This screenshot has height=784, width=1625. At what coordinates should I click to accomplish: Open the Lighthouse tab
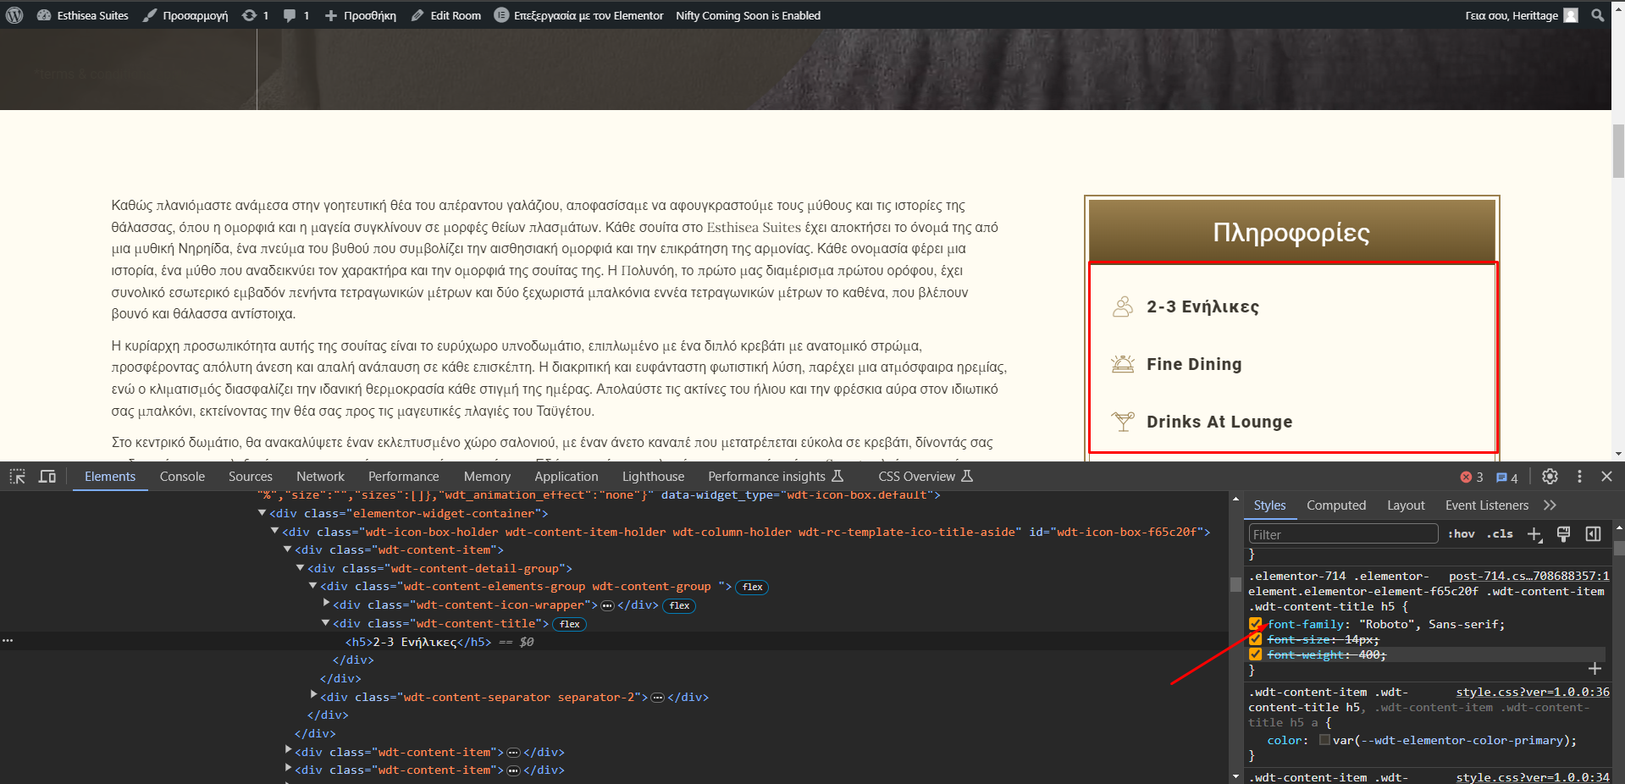653,477
